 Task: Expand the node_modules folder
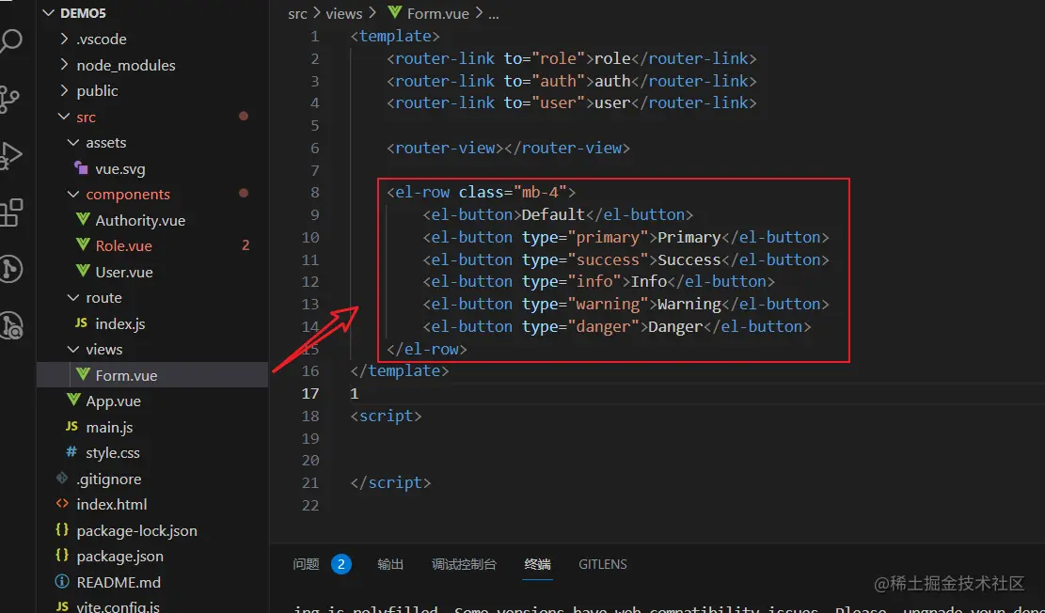point(64,65)
